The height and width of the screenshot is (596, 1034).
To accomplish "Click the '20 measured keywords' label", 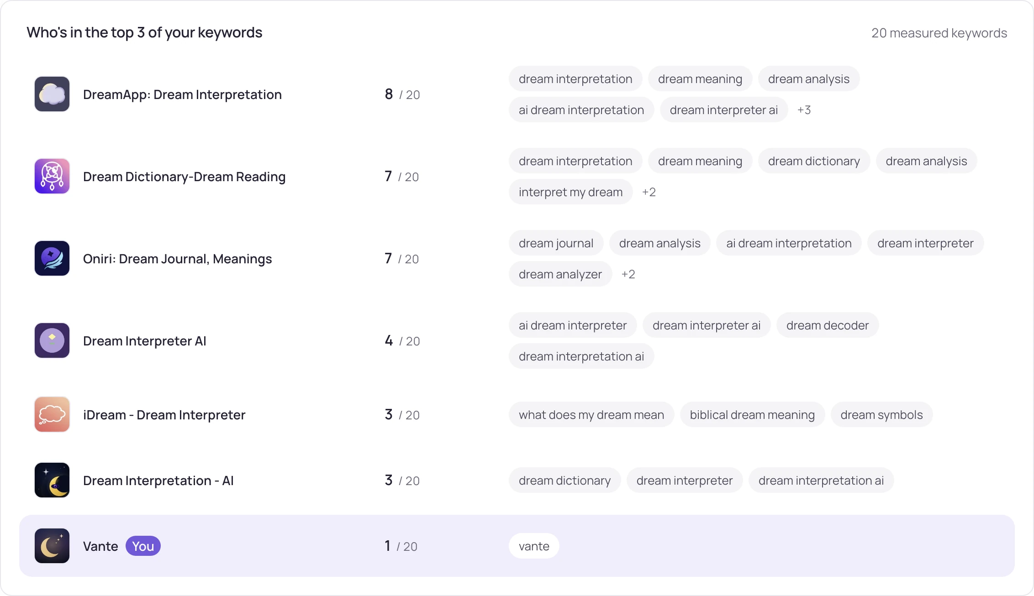I will point(939,33).
